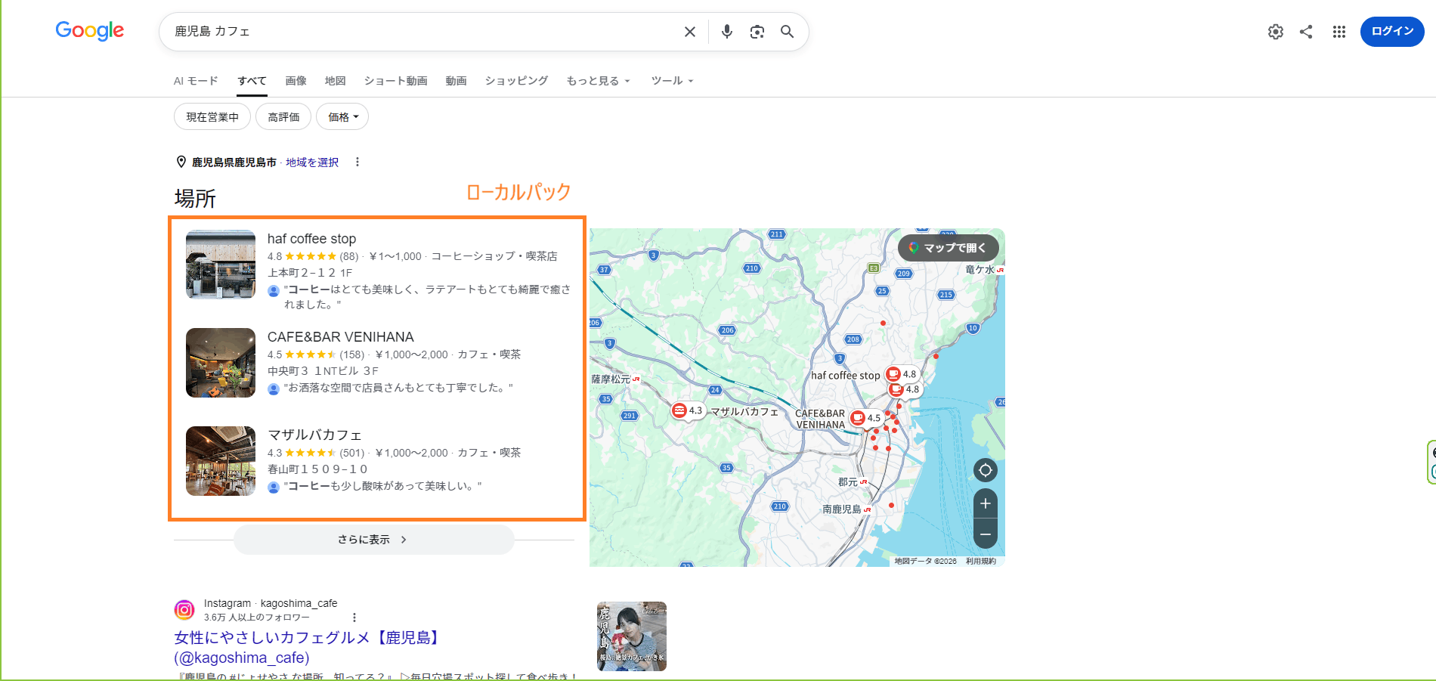Zoom in on the map with plus button

point(986,503)
